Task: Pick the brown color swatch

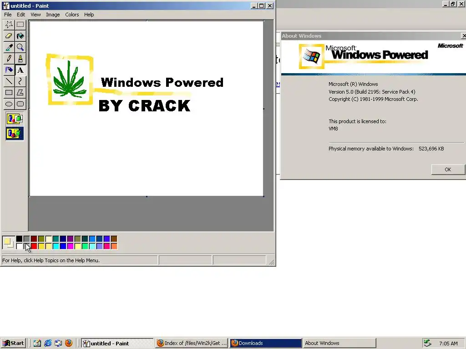Action: pyautogui.click(x=114, y=239)
